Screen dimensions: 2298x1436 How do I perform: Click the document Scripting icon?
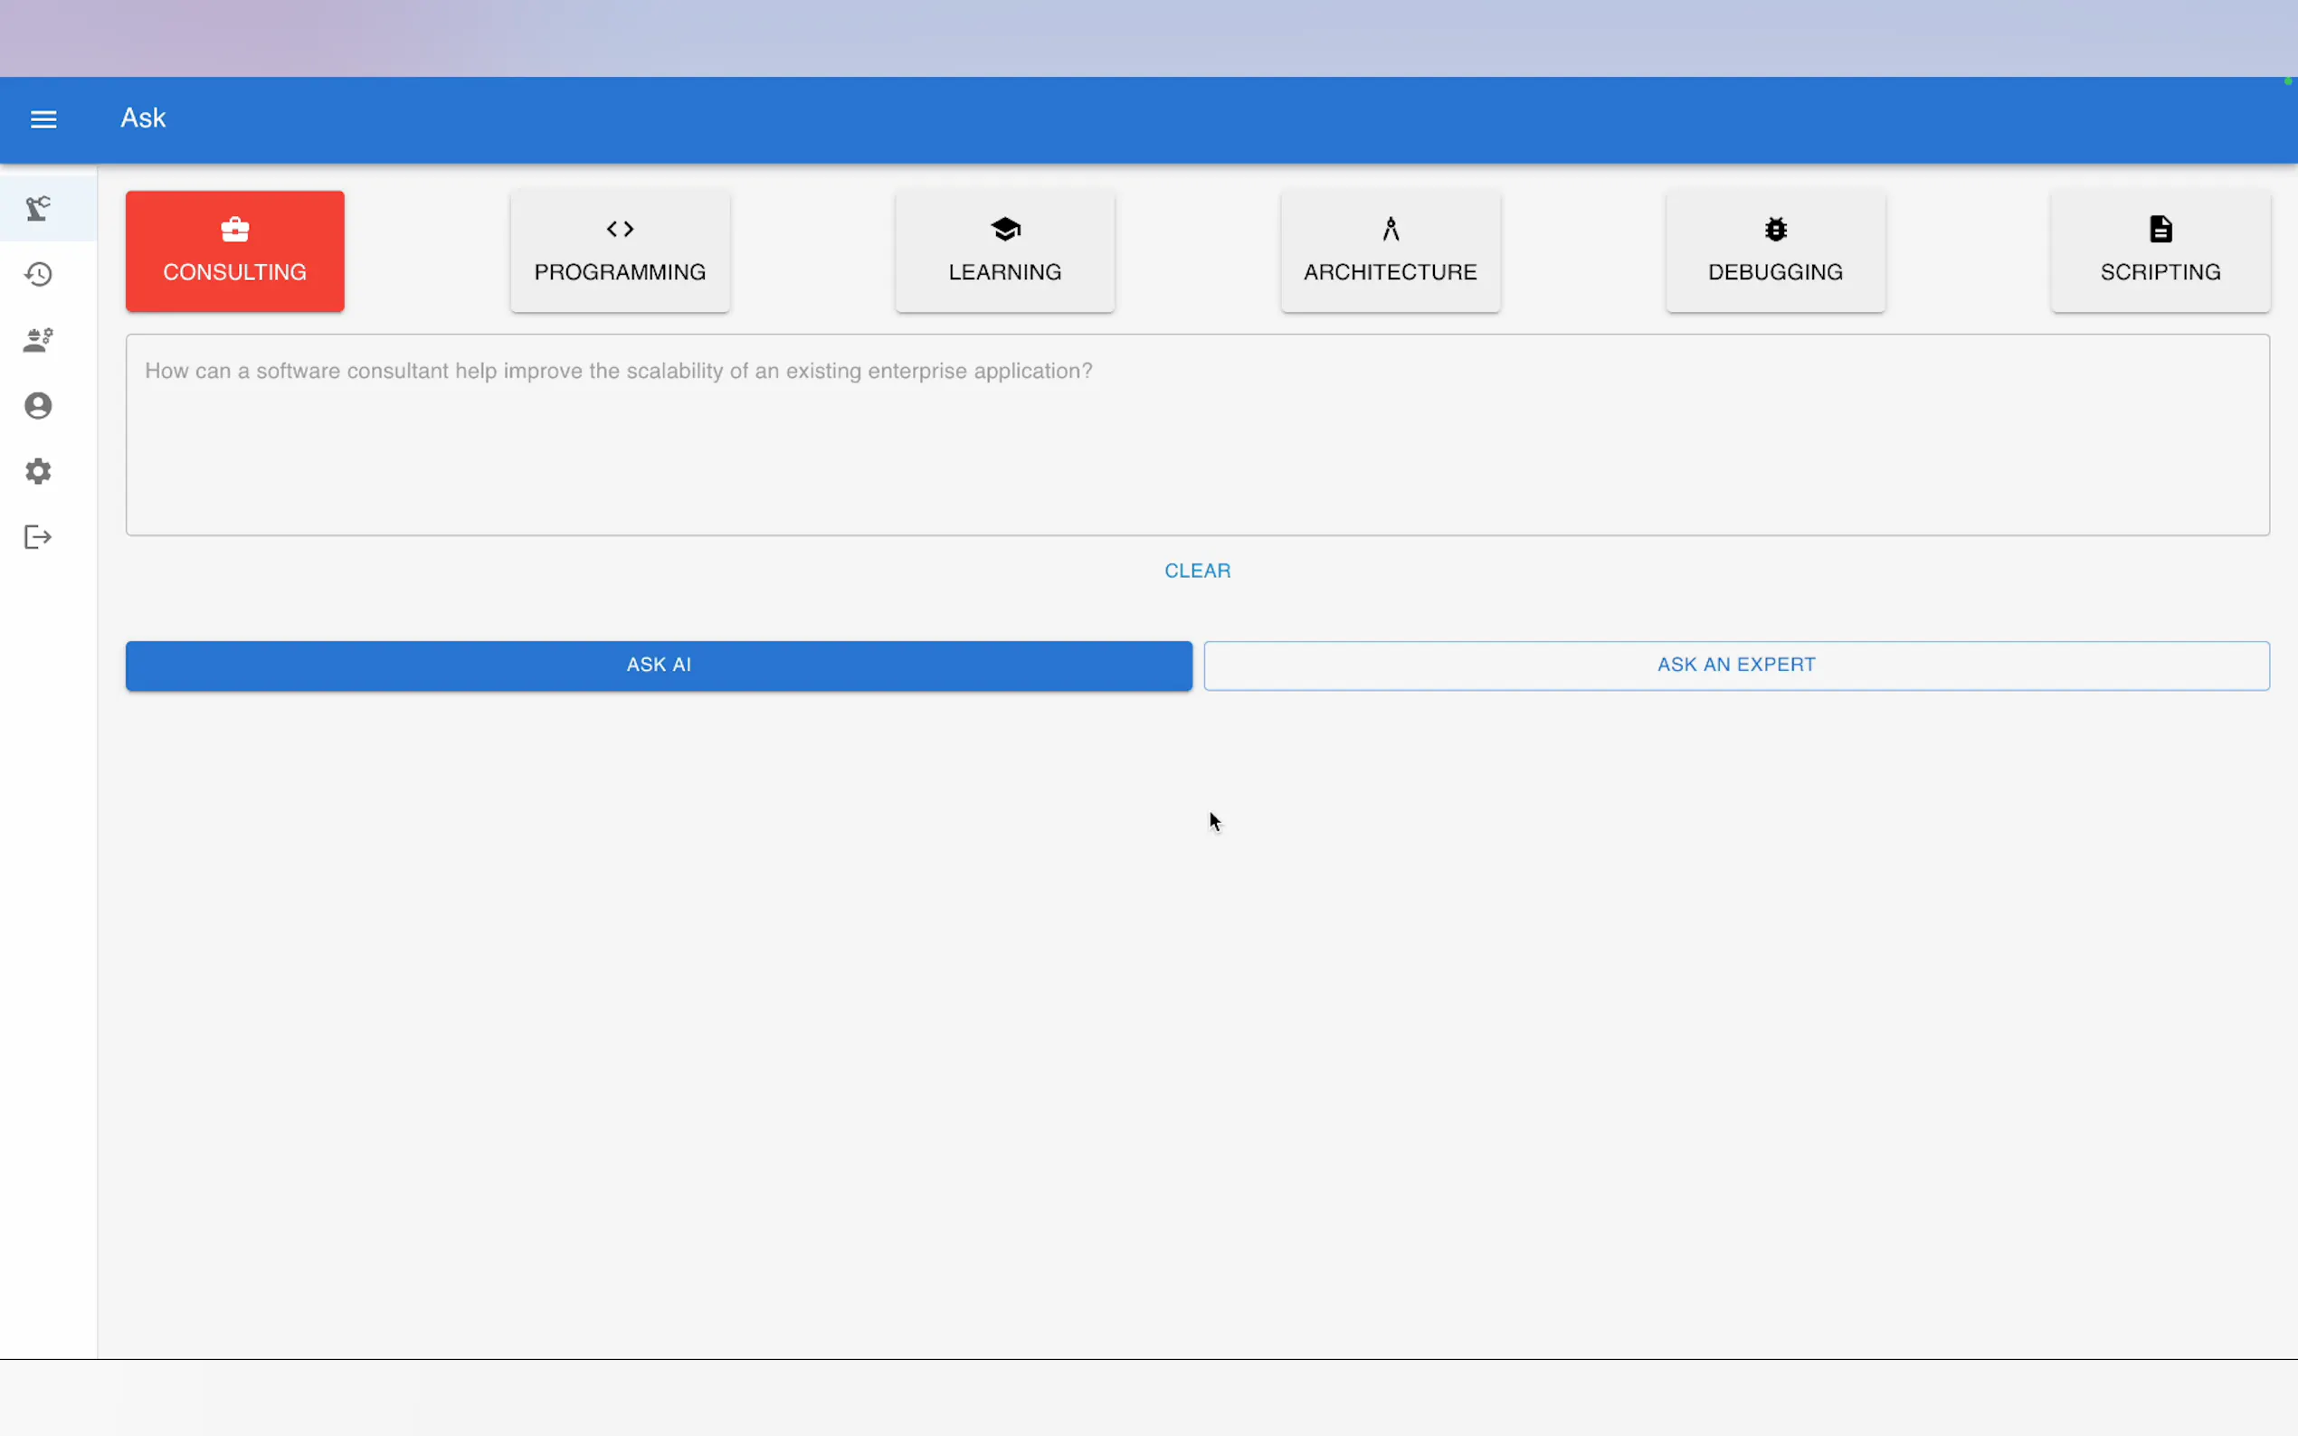pyautogui.click(x=2160, y=229)
